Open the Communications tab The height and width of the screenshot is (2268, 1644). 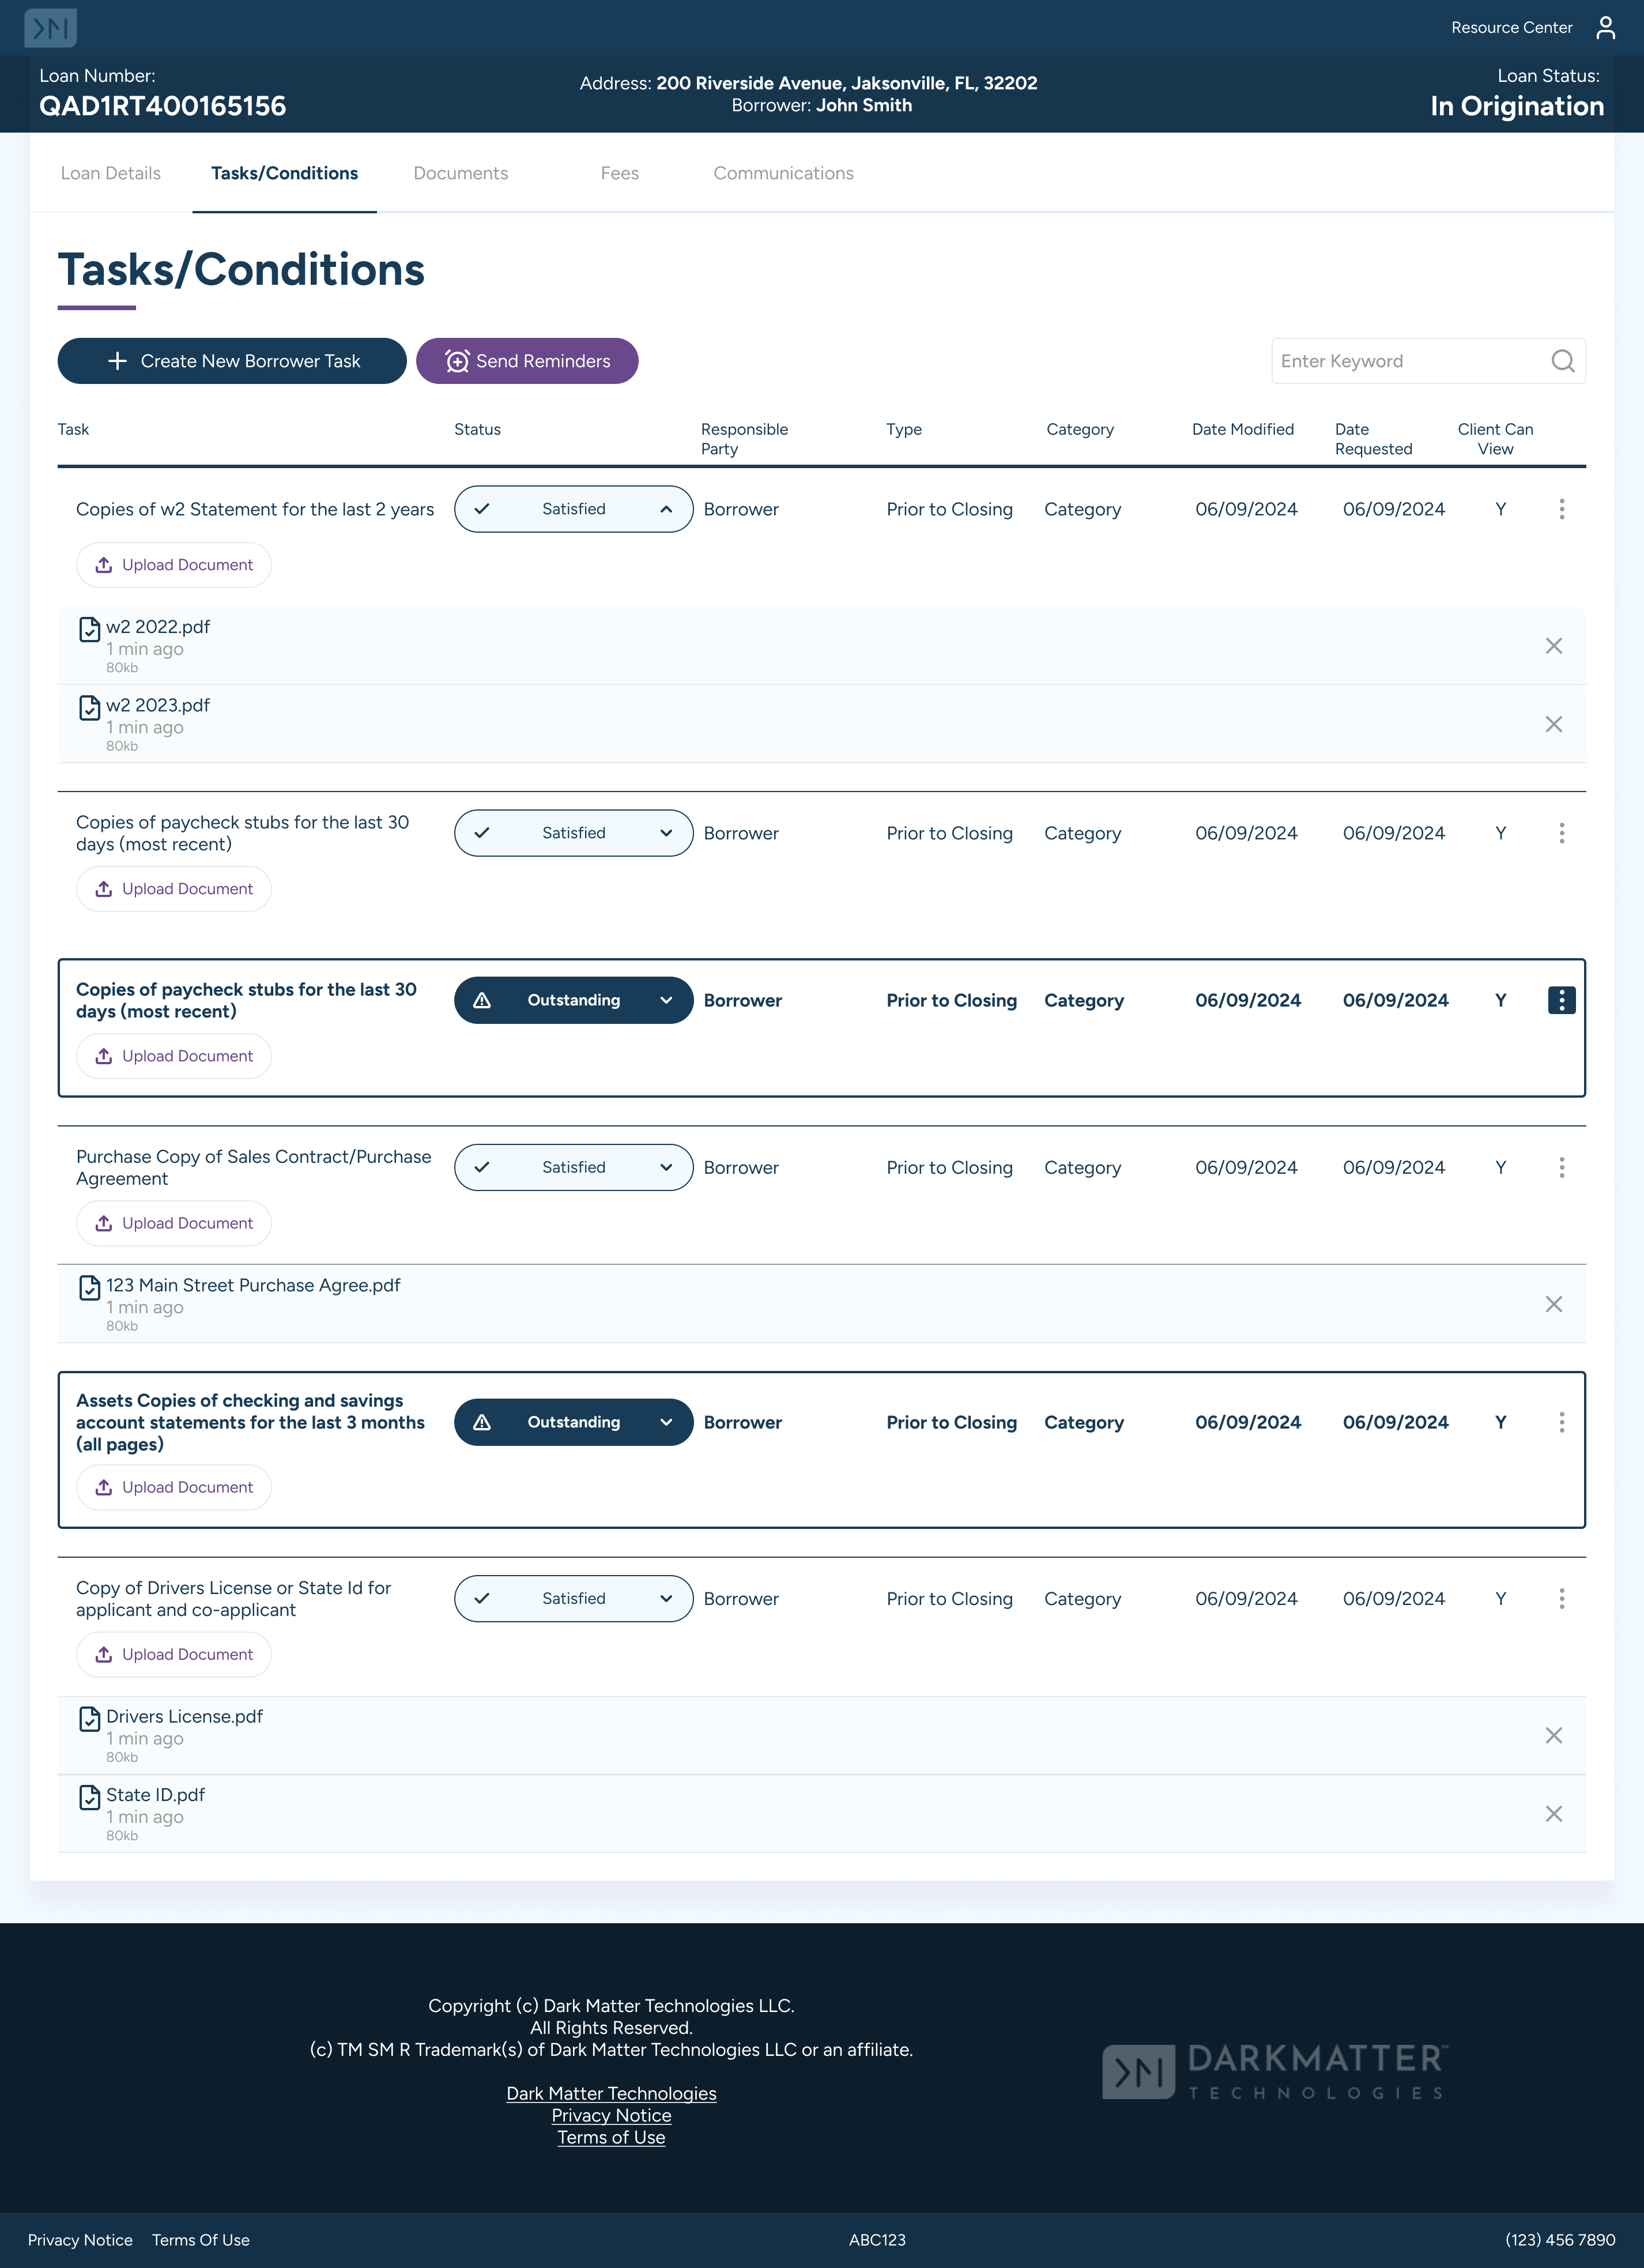(x=783, y=173)
